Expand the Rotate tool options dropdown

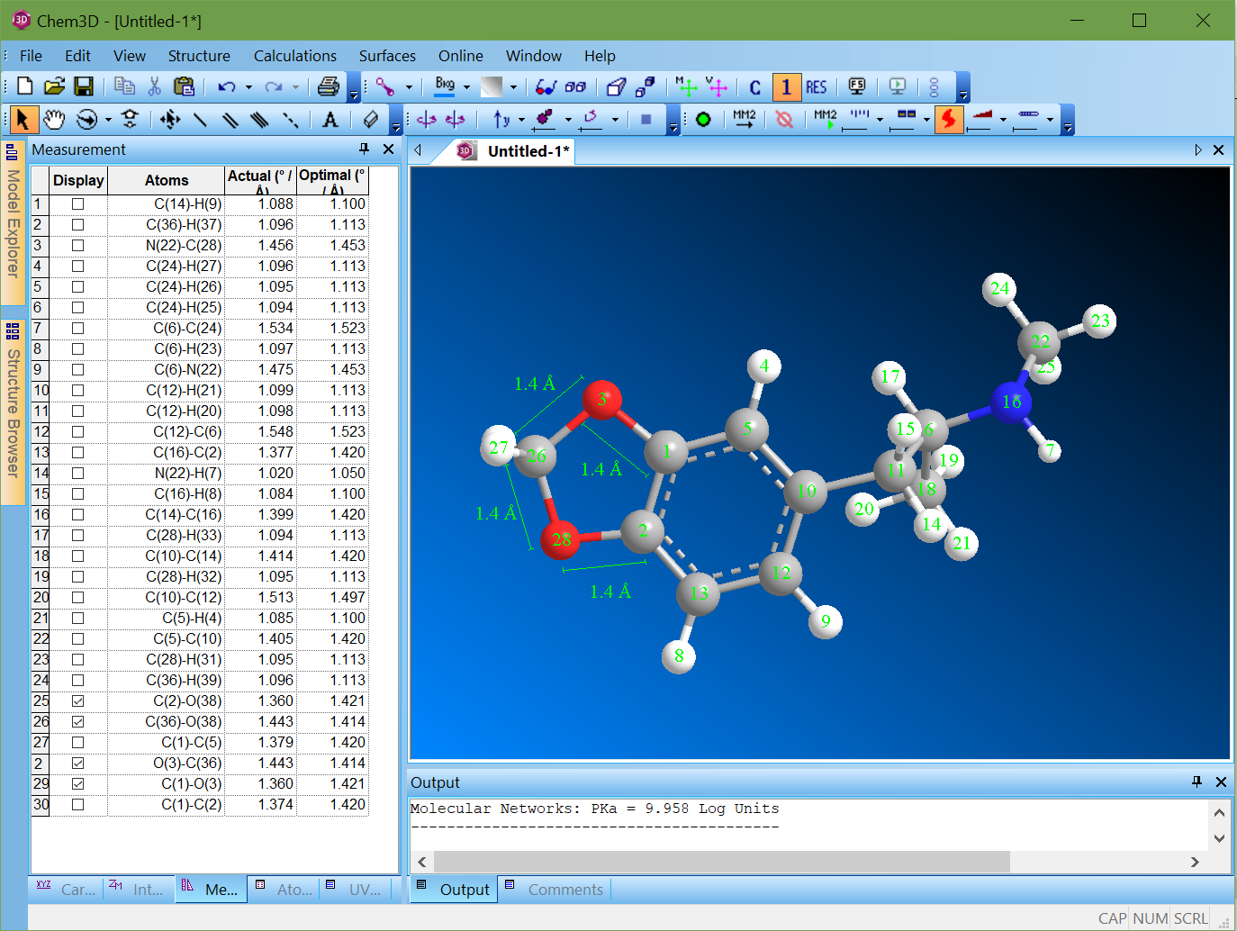coord(108,120)
